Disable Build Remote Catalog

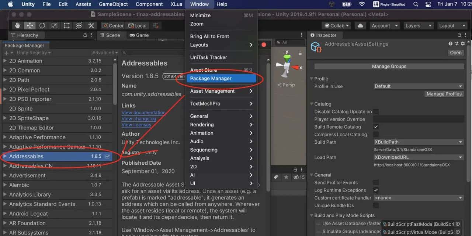(x=375, y=127)
